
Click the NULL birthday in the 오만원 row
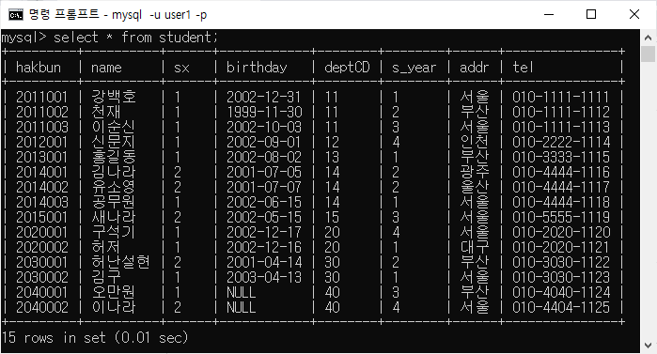241,292
